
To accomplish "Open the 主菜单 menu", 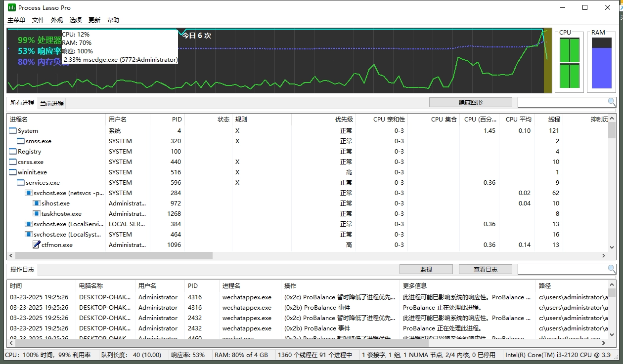I will 16,20.
